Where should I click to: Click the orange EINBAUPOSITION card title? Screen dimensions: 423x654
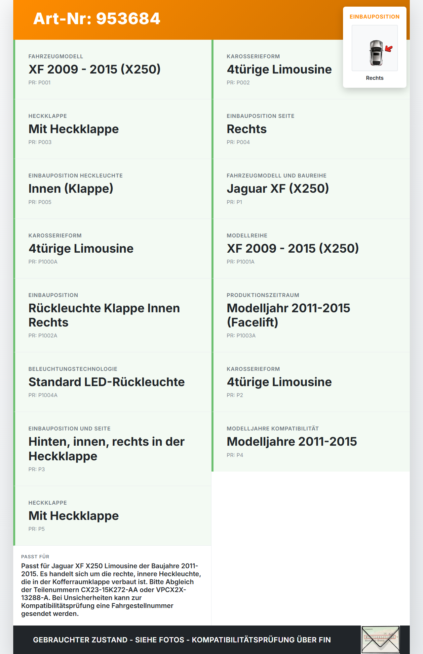pyautogui.click(x=374, y=17)
